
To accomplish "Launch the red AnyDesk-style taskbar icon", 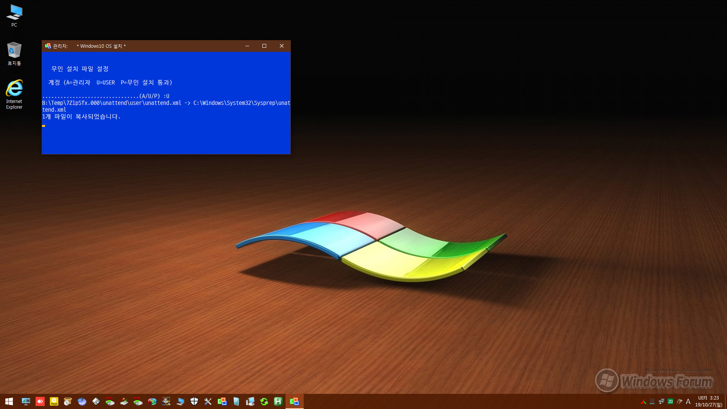I will 40,401.
